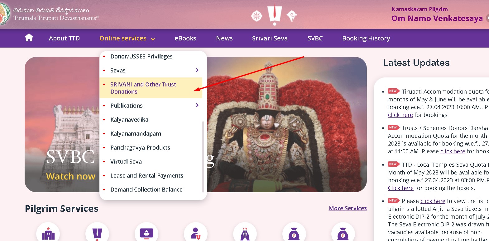489x241 pixels.
Task: Click 'click here' in Trusts / Schemes Donors update
Action: pos(453,151)
